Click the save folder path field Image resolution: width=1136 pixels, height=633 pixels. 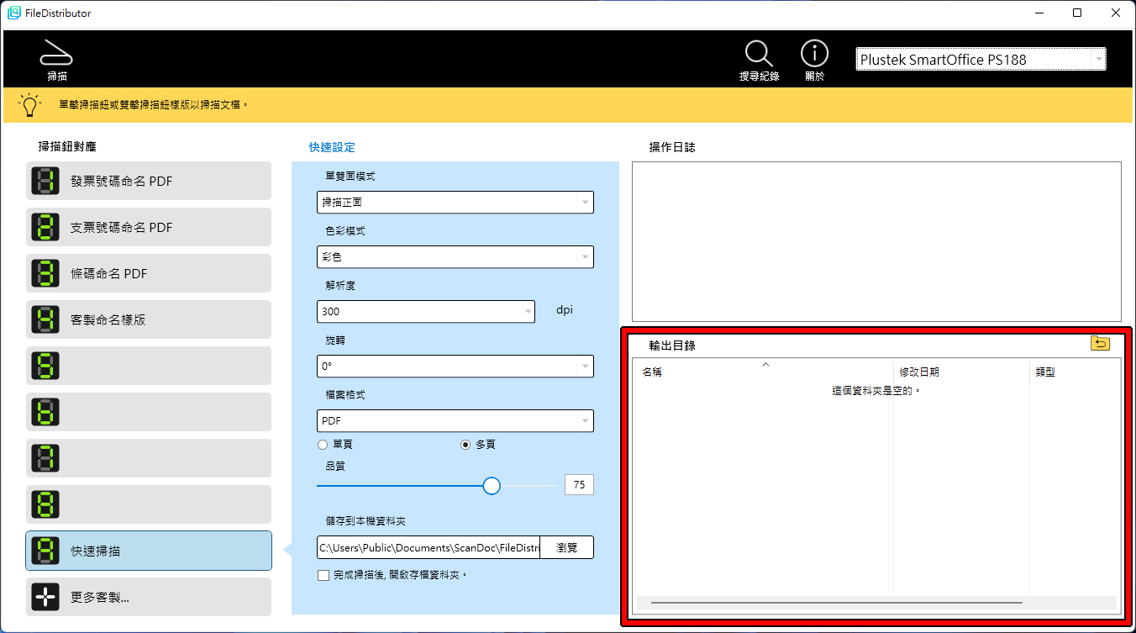(429, 547)
